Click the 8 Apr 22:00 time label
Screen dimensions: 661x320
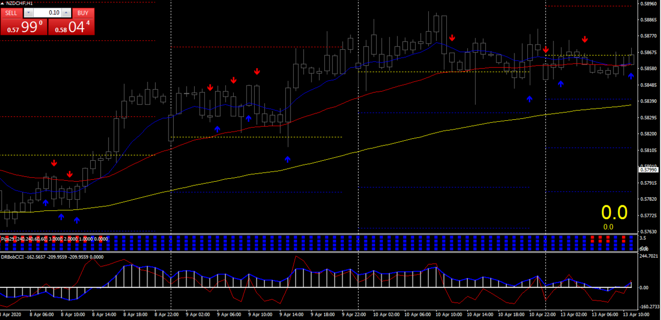167,315
